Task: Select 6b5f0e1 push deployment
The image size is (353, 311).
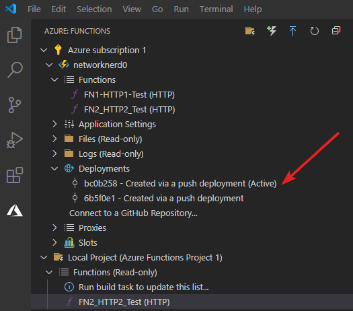Action: pyautogui.click(x=163, y=198)
